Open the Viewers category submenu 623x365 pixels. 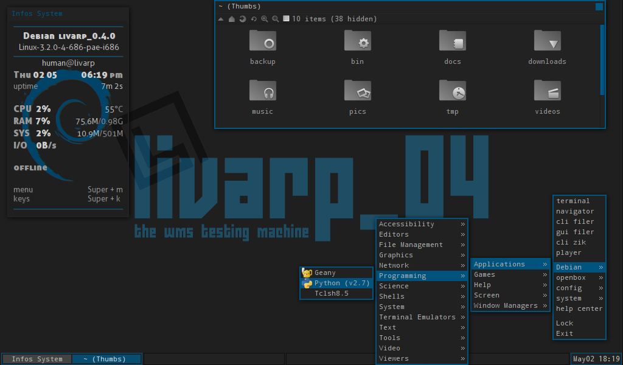[422, 358]
